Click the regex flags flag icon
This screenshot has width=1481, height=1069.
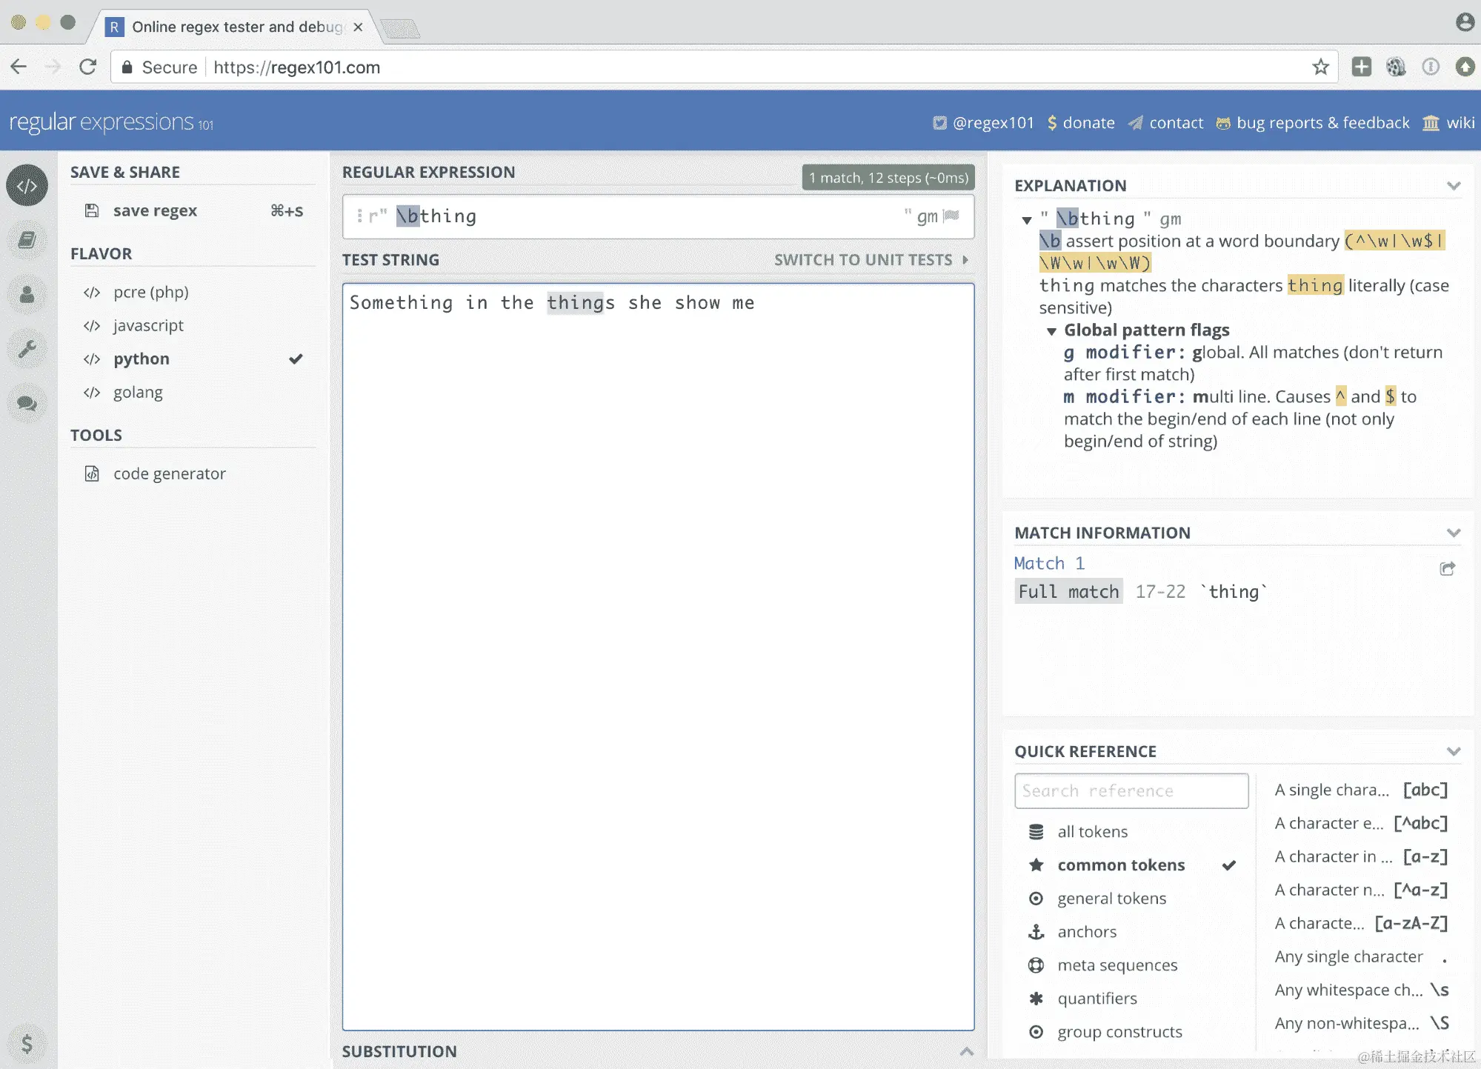(x=951, y=216)
